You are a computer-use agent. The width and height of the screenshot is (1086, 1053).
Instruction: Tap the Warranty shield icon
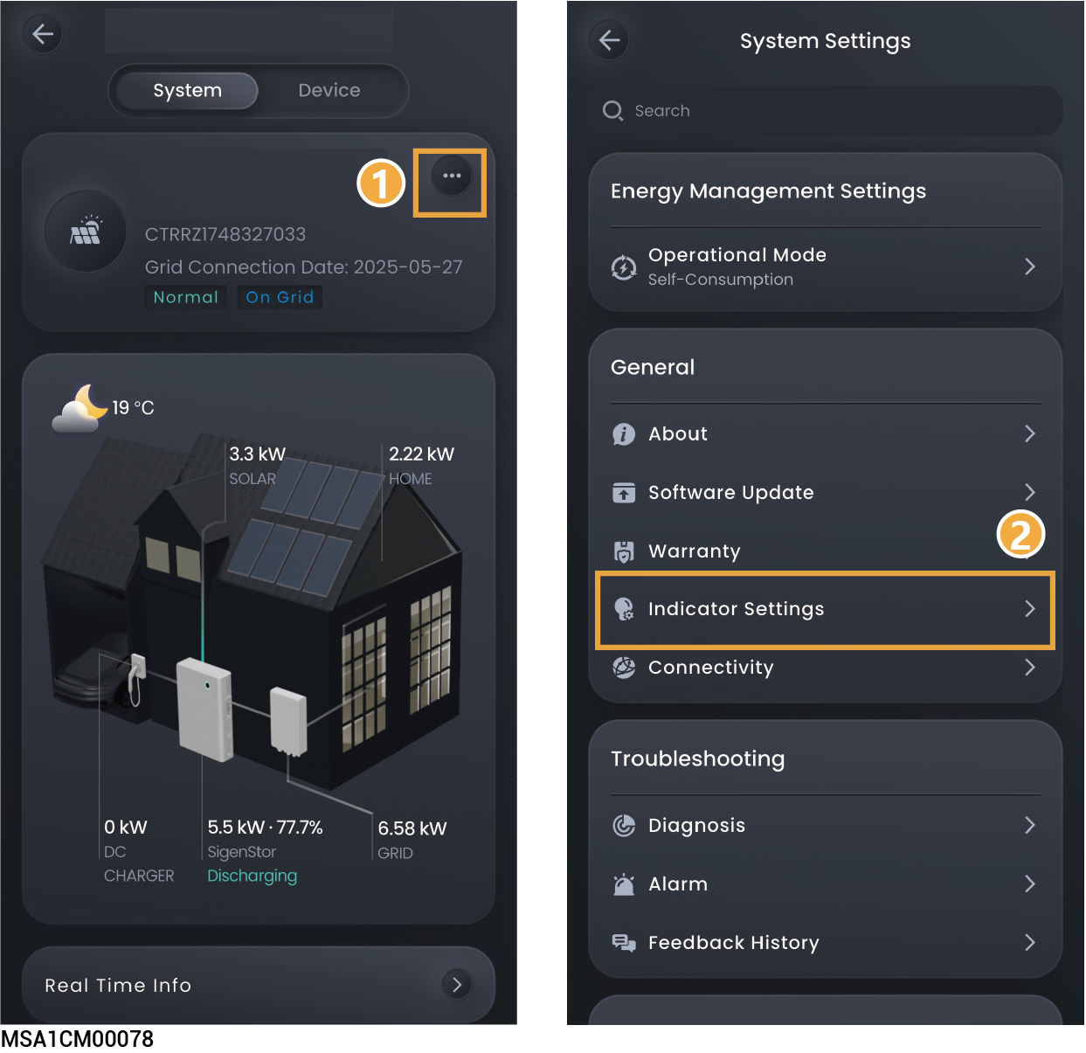[624, 551]
